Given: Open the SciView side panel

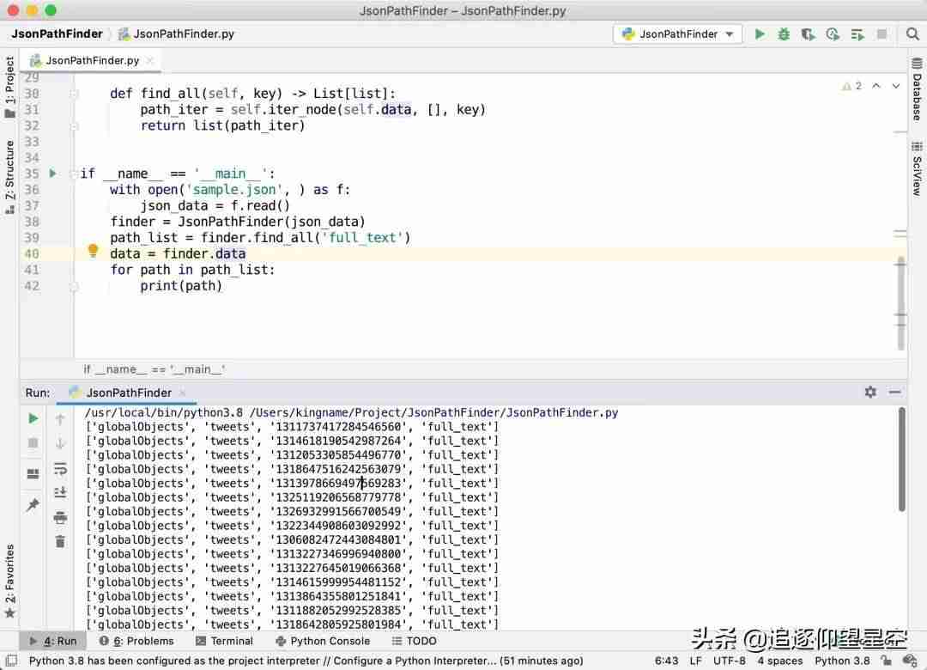Looking at the screenshot, I should point(917,168).
